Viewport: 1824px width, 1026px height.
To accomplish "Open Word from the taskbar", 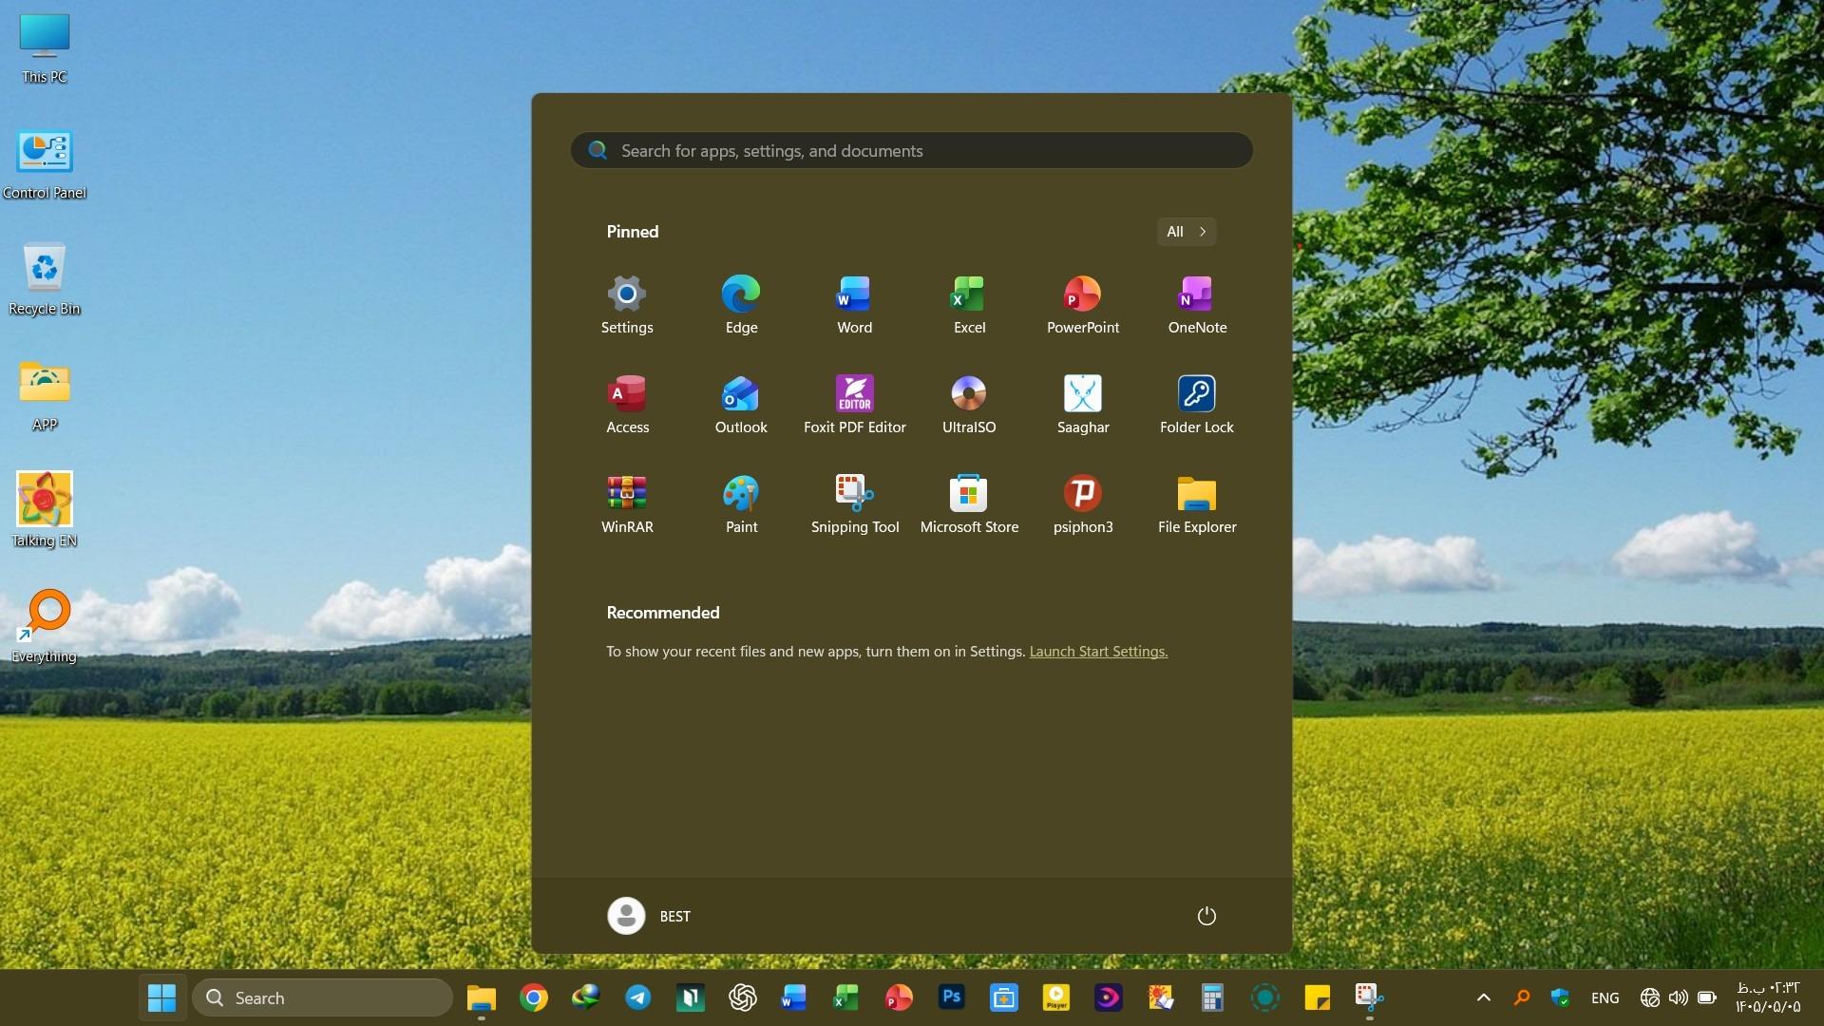I will [794, 997].
